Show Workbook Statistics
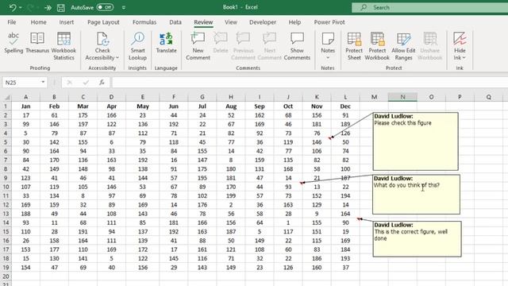The image size is (508, 286). 63,46
